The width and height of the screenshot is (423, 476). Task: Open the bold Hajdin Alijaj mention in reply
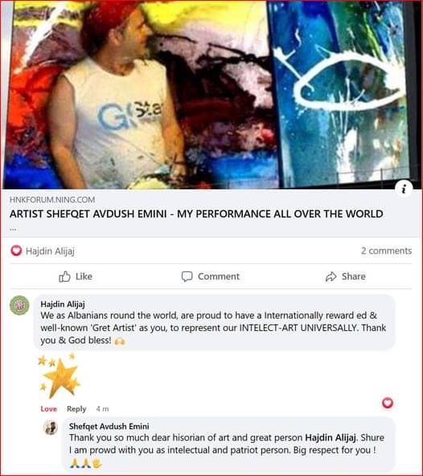tap(331, 438)
